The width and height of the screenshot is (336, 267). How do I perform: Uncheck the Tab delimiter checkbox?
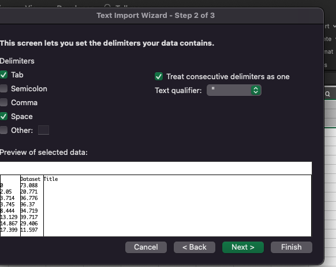(x=3, y=75)
